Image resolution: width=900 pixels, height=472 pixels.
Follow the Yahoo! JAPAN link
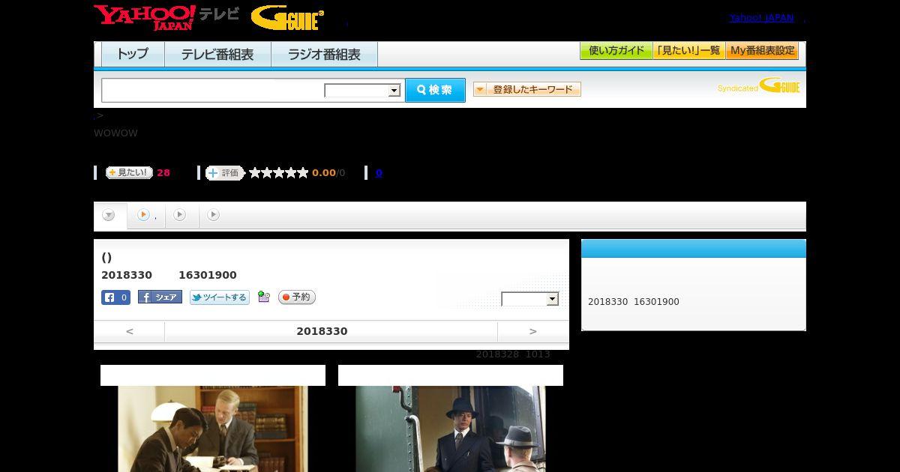point(761,17)
